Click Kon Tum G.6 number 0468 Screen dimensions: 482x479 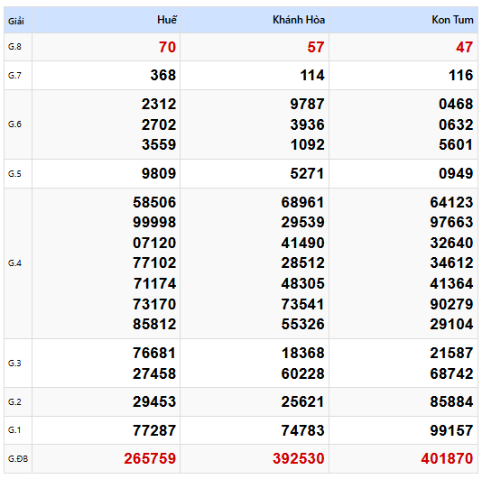456,104
